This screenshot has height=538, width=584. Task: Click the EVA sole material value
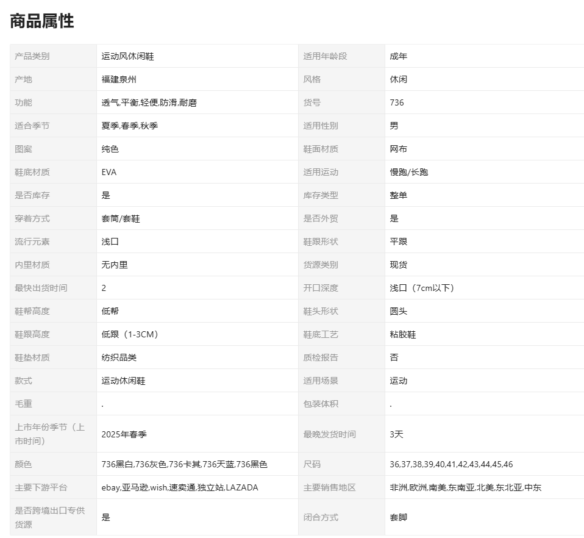pyautogui.click(x=109, y=172)
